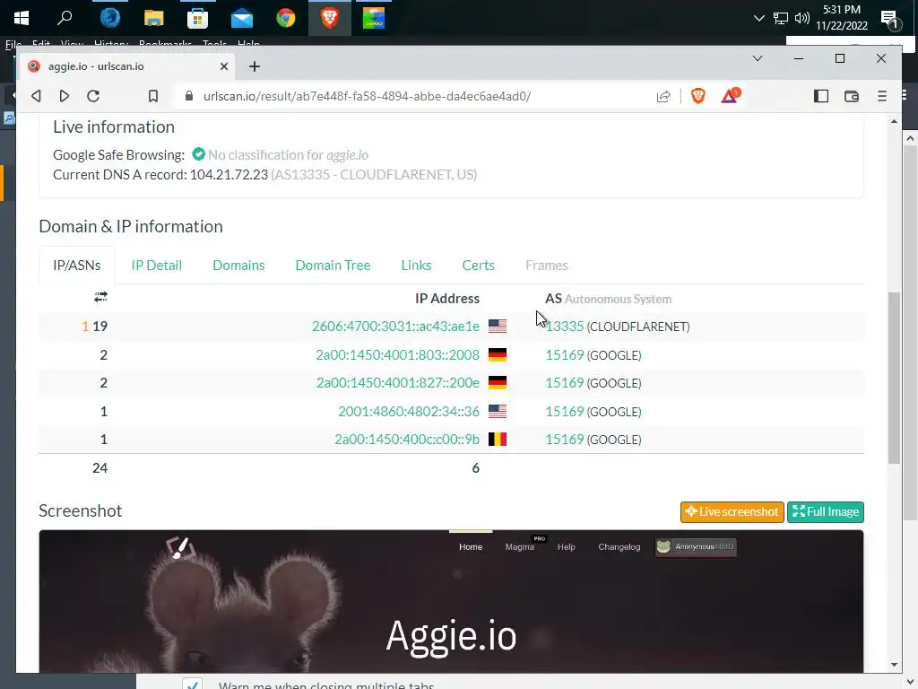Click the taskbar clock showing 5:31 PM
This screenshot has width=918, height=689.
(x=841, y=18)
